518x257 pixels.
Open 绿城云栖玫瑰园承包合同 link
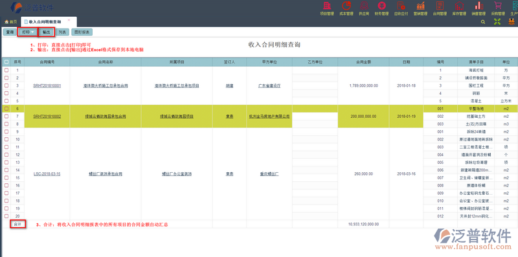click(106, 117)
